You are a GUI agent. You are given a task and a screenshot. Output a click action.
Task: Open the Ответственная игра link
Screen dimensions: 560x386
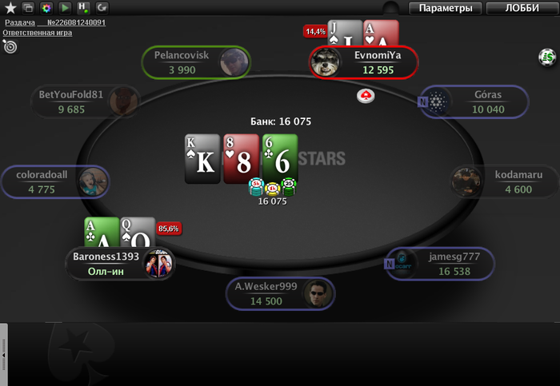pos(38,33)
